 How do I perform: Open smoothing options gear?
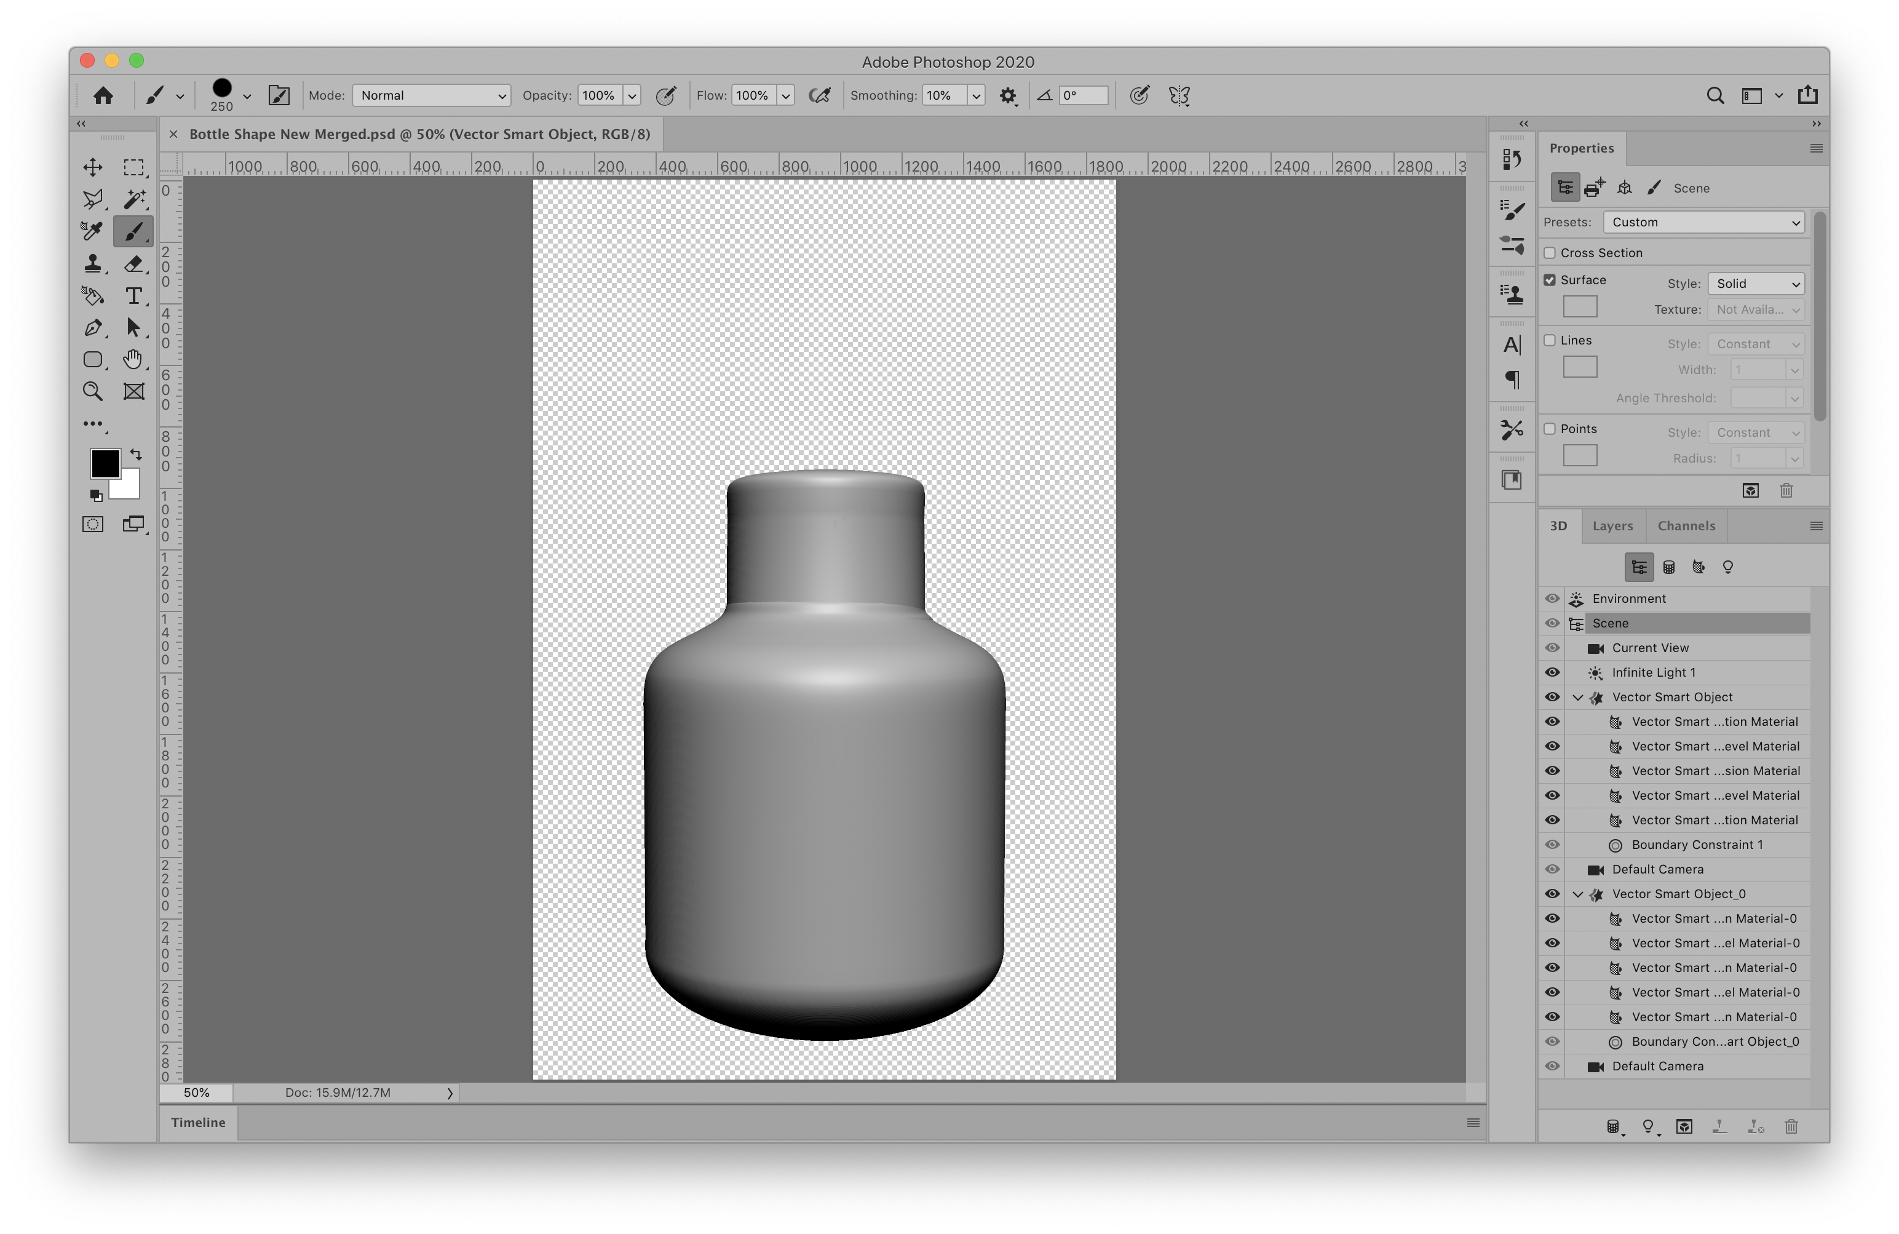1008,96
